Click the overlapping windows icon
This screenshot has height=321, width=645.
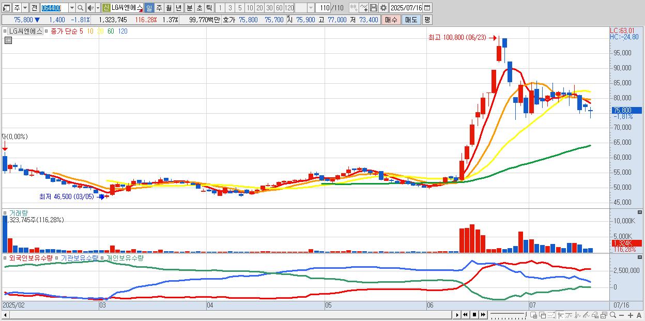543,315
